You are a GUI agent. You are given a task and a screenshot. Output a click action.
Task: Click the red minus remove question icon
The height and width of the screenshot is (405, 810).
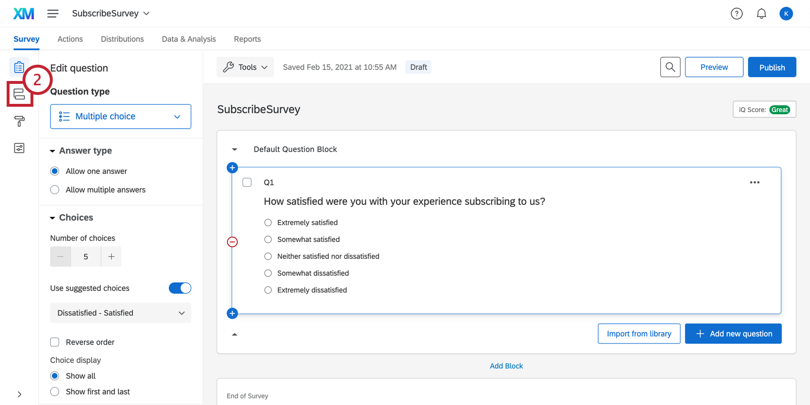click(232, 242)
